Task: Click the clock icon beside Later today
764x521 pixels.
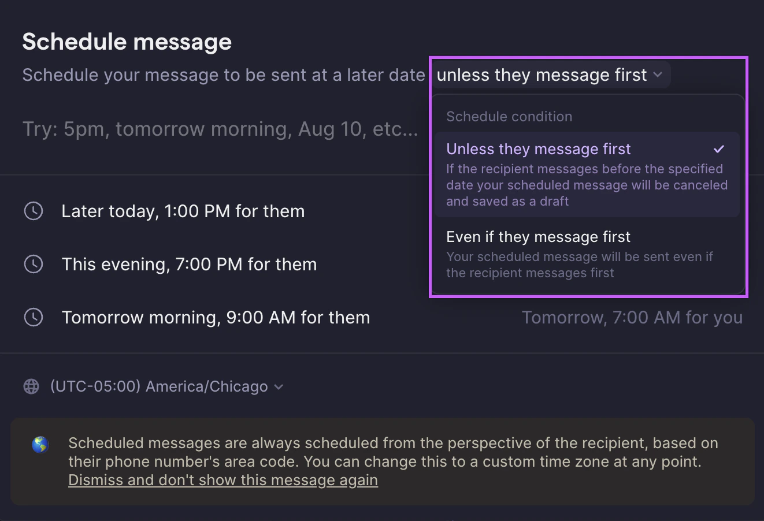Action: pos(34,211)
